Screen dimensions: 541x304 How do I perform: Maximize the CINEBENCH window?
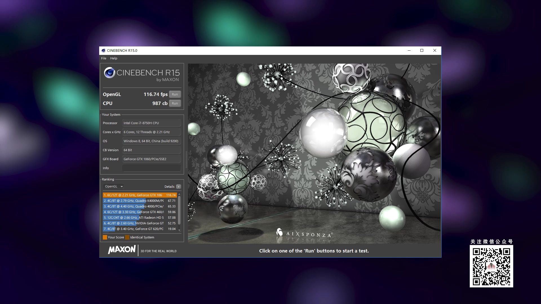[422, 51]
